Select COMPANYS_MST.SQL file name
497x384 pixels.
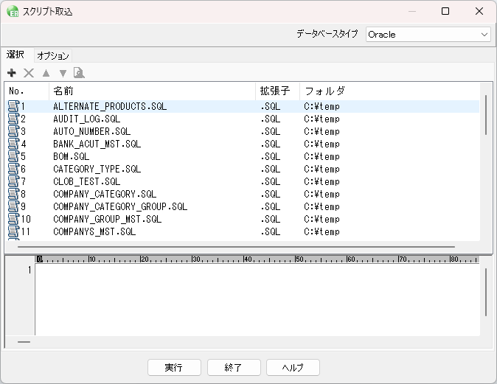click(94, 231)
